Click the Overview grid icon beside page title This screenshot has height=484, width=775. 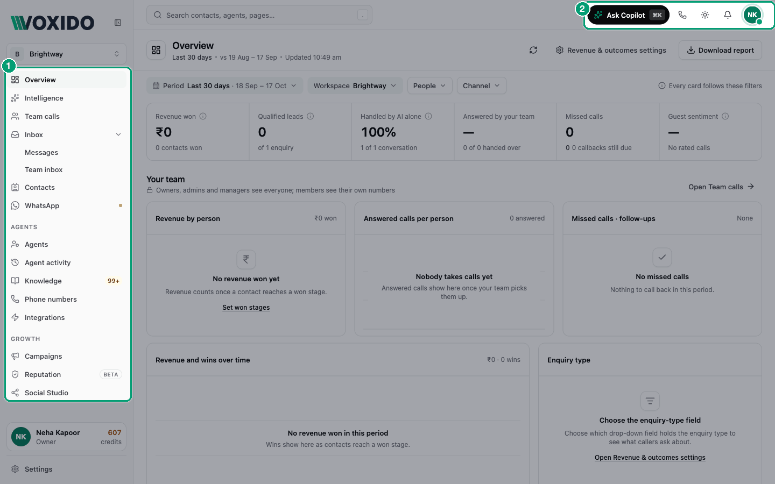pos(156,50)
